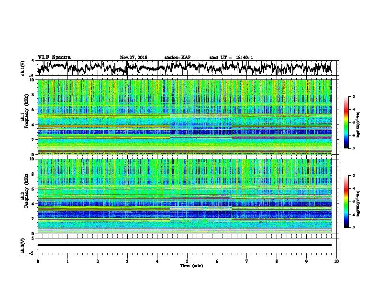This screenshot has width=379, height=293.
Task: Select the date text 'Nov.27, 2018'
Action: click(x=134, y=57)
